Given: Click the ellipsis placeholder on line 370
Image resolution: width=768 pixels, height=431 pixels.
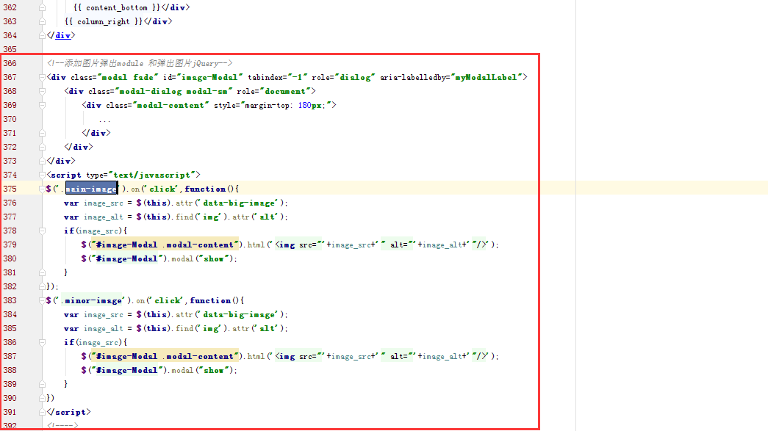Looking at the screenshot, I should pyautogui.click(x=104, y=120).
